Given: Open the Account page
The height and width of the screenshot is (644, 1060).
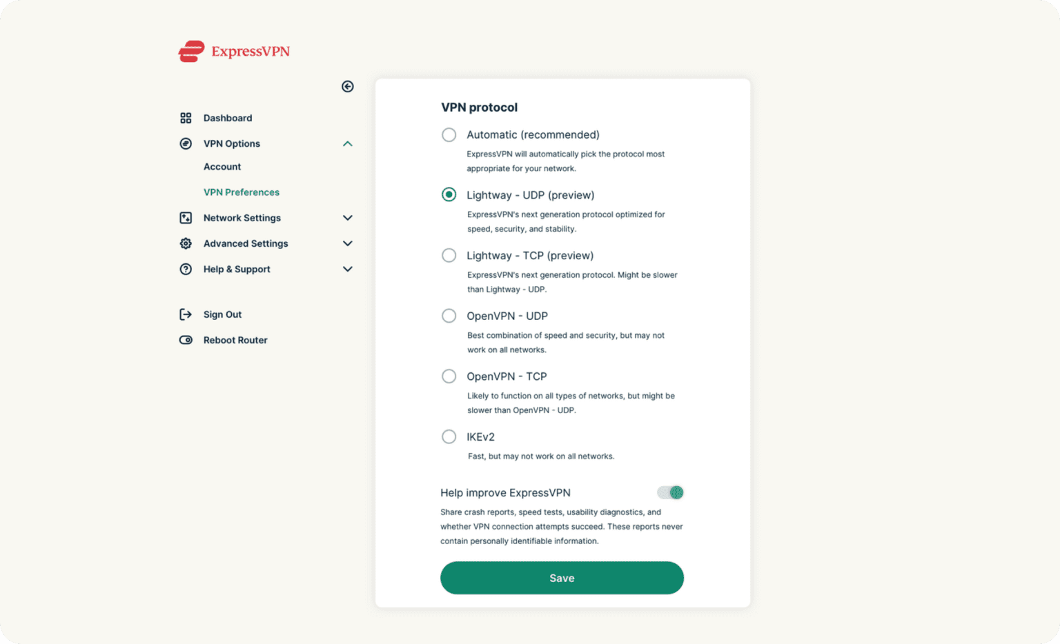Looking at the screenshot, I should point(222,166).
